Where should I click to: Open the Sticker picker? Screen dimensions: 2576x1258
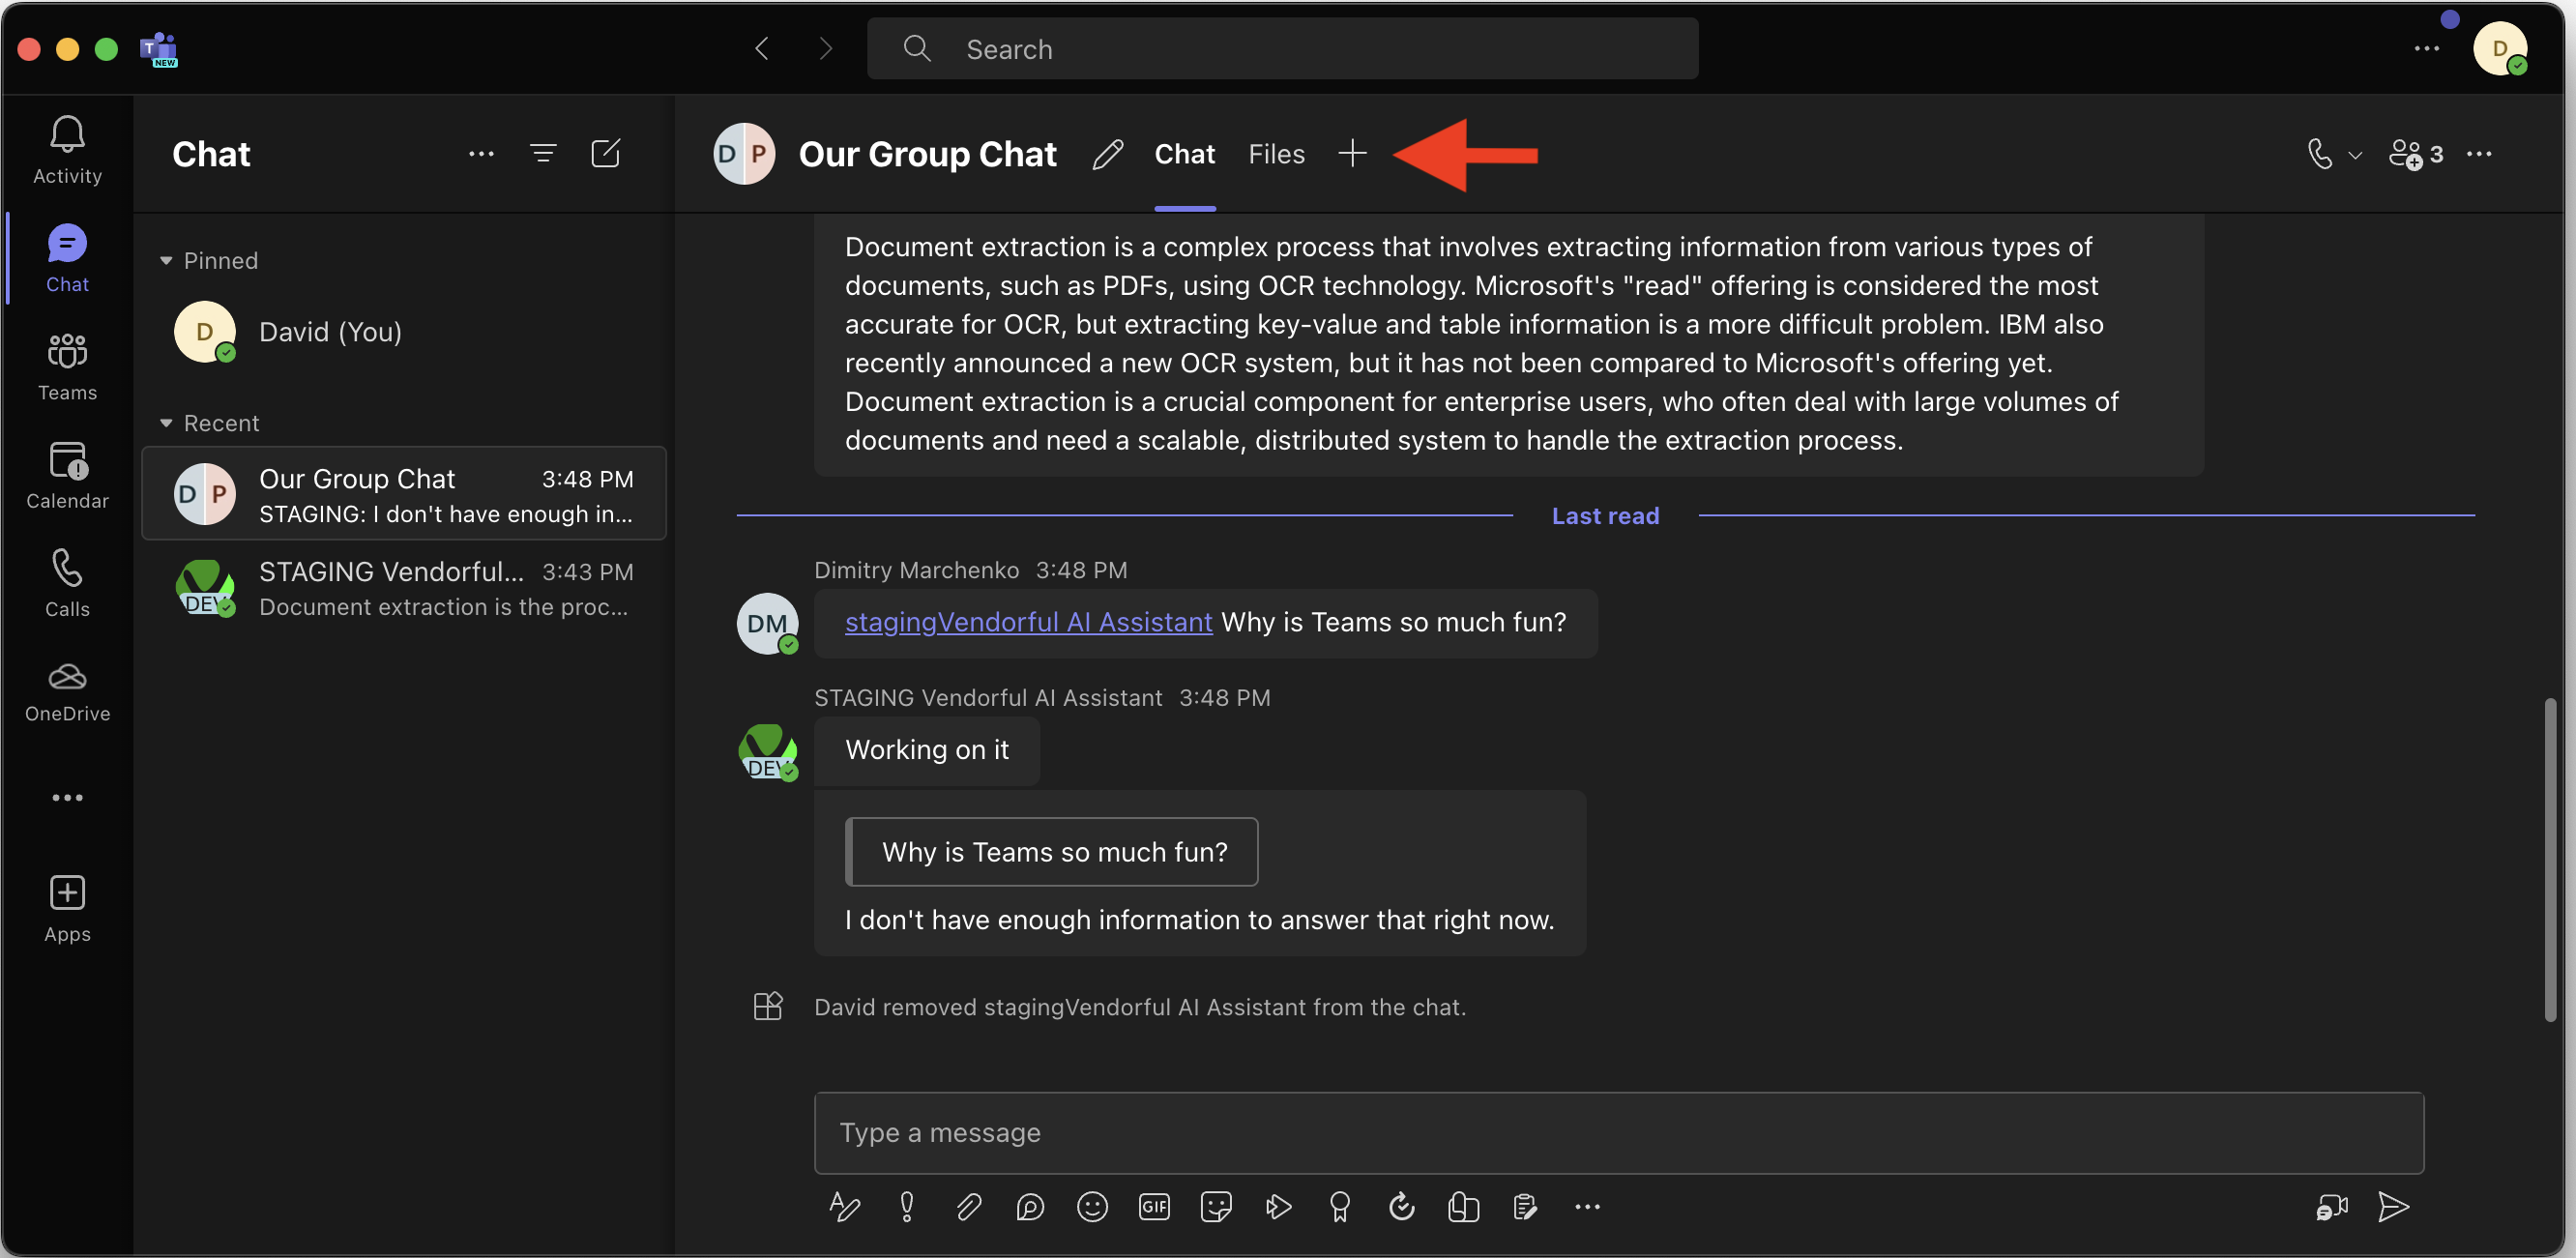1216,1207
